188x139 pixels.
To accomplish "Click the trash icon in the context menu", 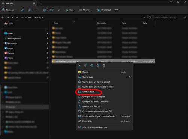I will point(104,65).
